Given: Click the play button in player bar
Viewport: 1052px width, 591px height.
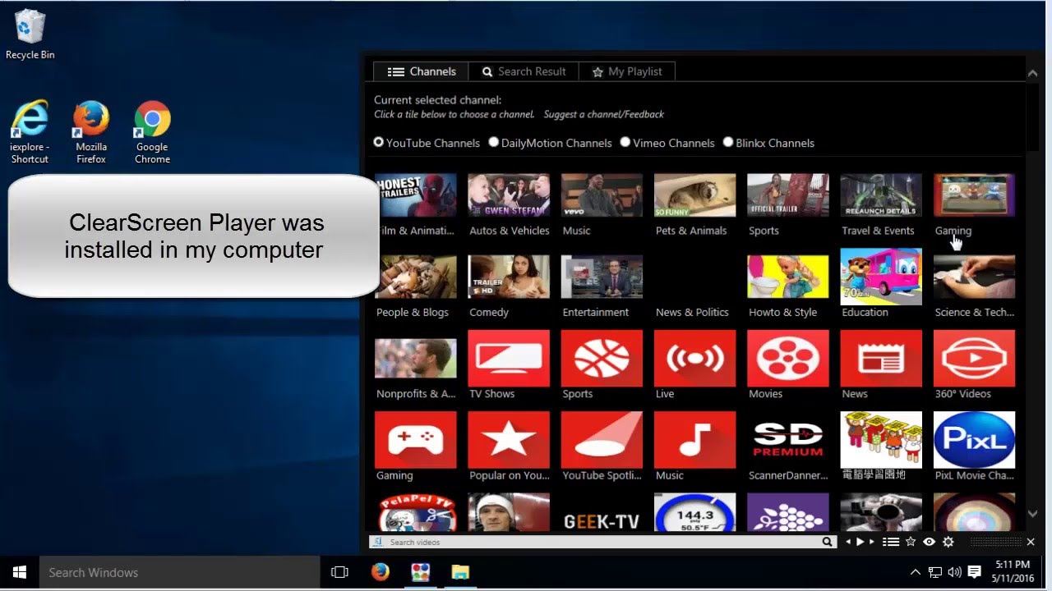Looking at the screenshot, I should (861, 542).
